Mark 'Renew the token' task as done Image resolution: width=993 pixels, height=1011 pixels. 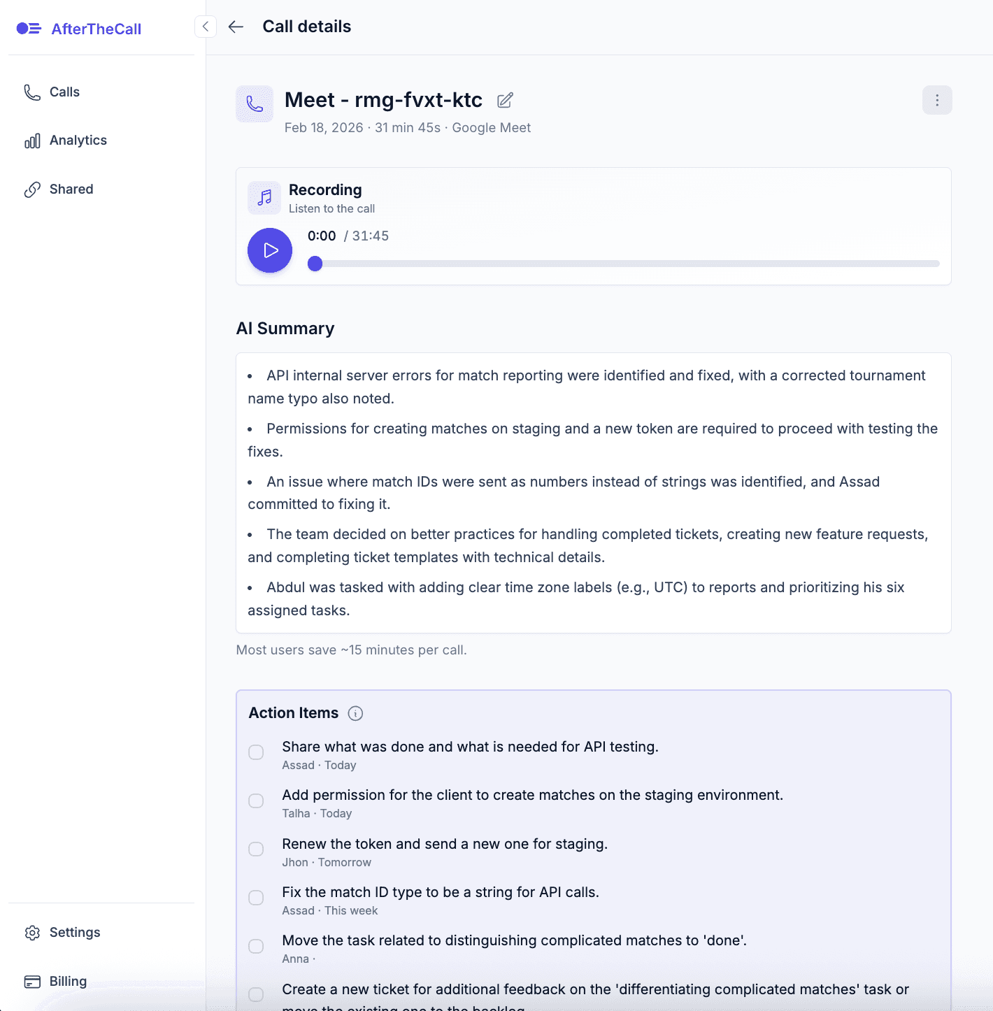pyautogui.click(x=257, y=849)
